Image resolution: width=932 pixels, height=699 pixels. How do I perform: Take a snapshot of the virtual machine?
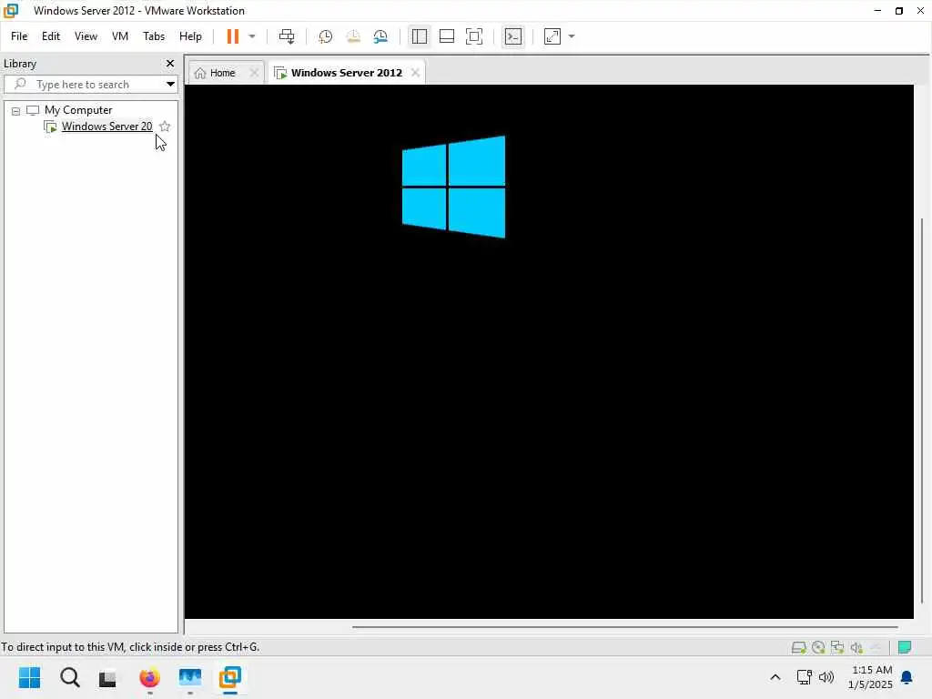(325, 36)
